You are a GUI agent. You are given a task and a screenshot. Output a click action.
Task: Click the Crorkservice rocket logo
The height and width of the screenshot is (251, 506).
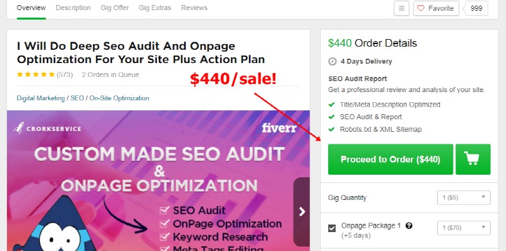pos(19,128)
